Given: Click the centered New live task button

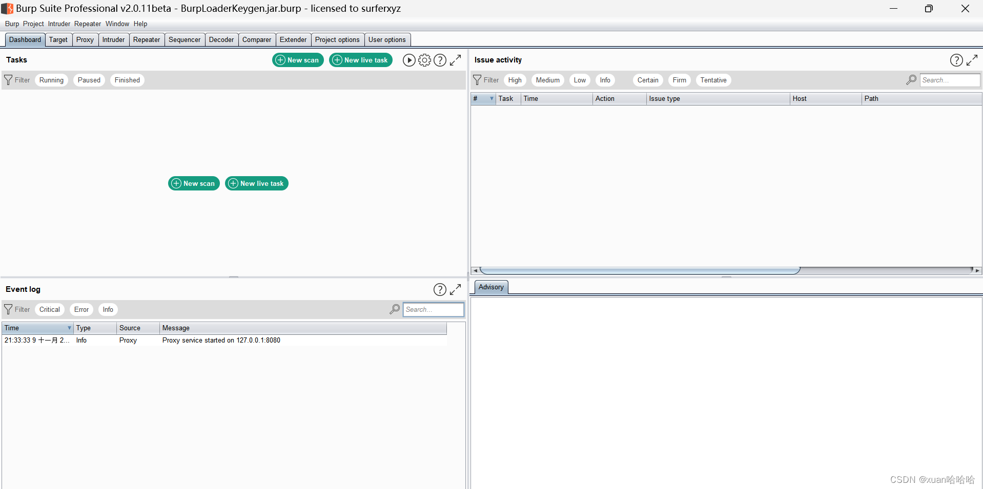Looking at the screenshot, I should pyautogui.click(x=257, y=183).
